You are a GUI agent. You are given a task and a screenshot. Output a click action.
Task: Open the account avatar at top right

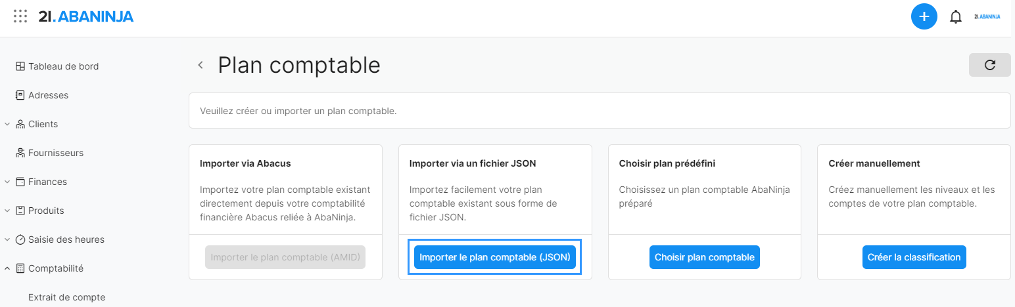point(987,16)
